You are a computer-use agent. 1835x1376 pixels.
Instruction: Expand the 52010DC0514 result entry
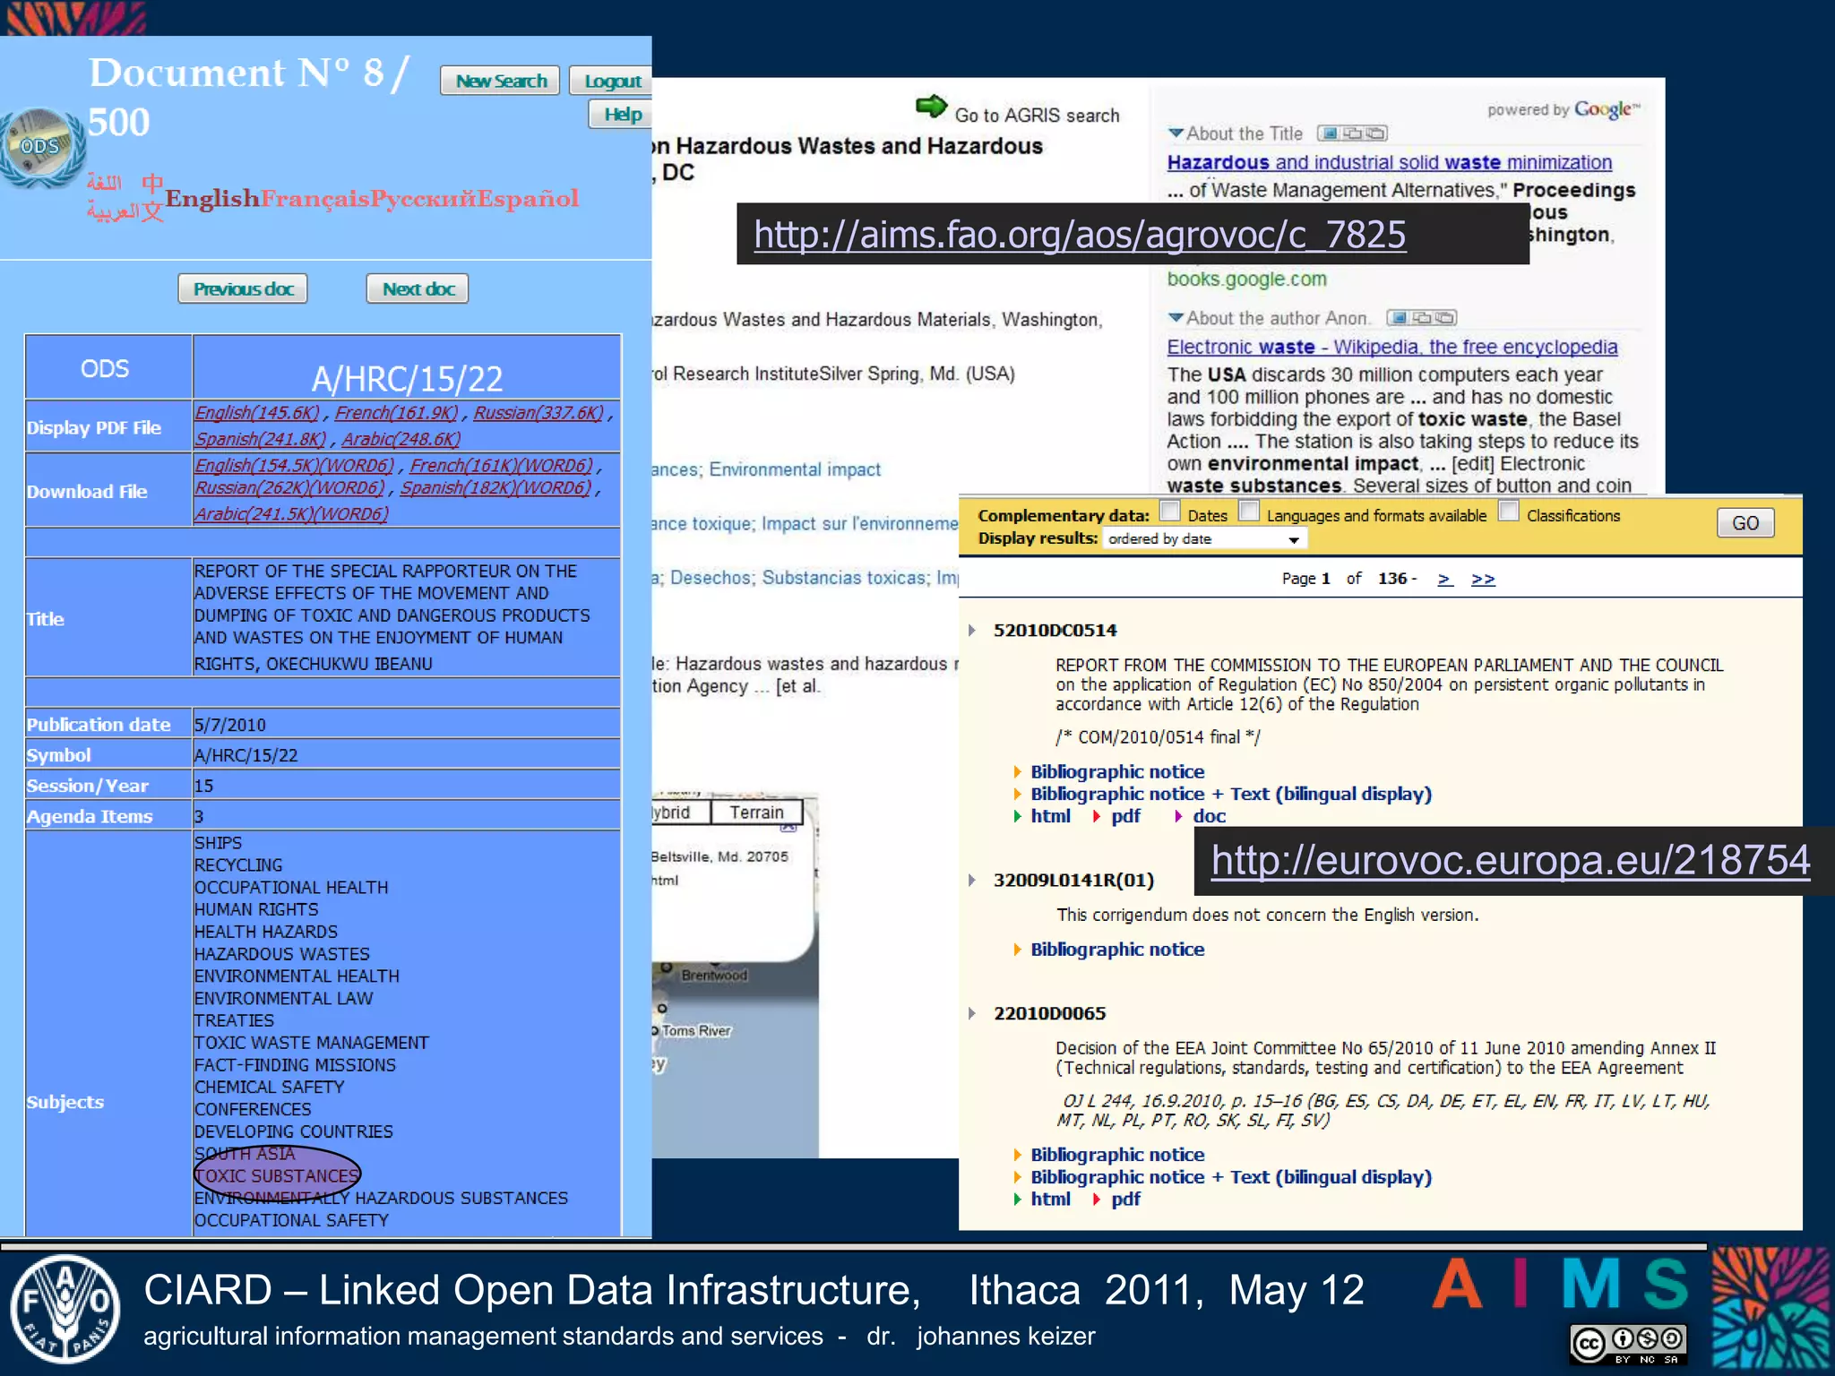[972, 630]
